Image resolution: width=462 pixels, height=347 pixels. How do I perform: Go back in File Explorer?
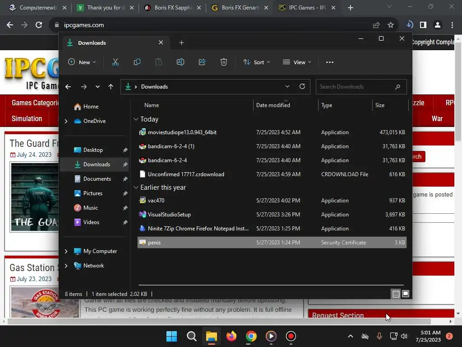(68, 87)
